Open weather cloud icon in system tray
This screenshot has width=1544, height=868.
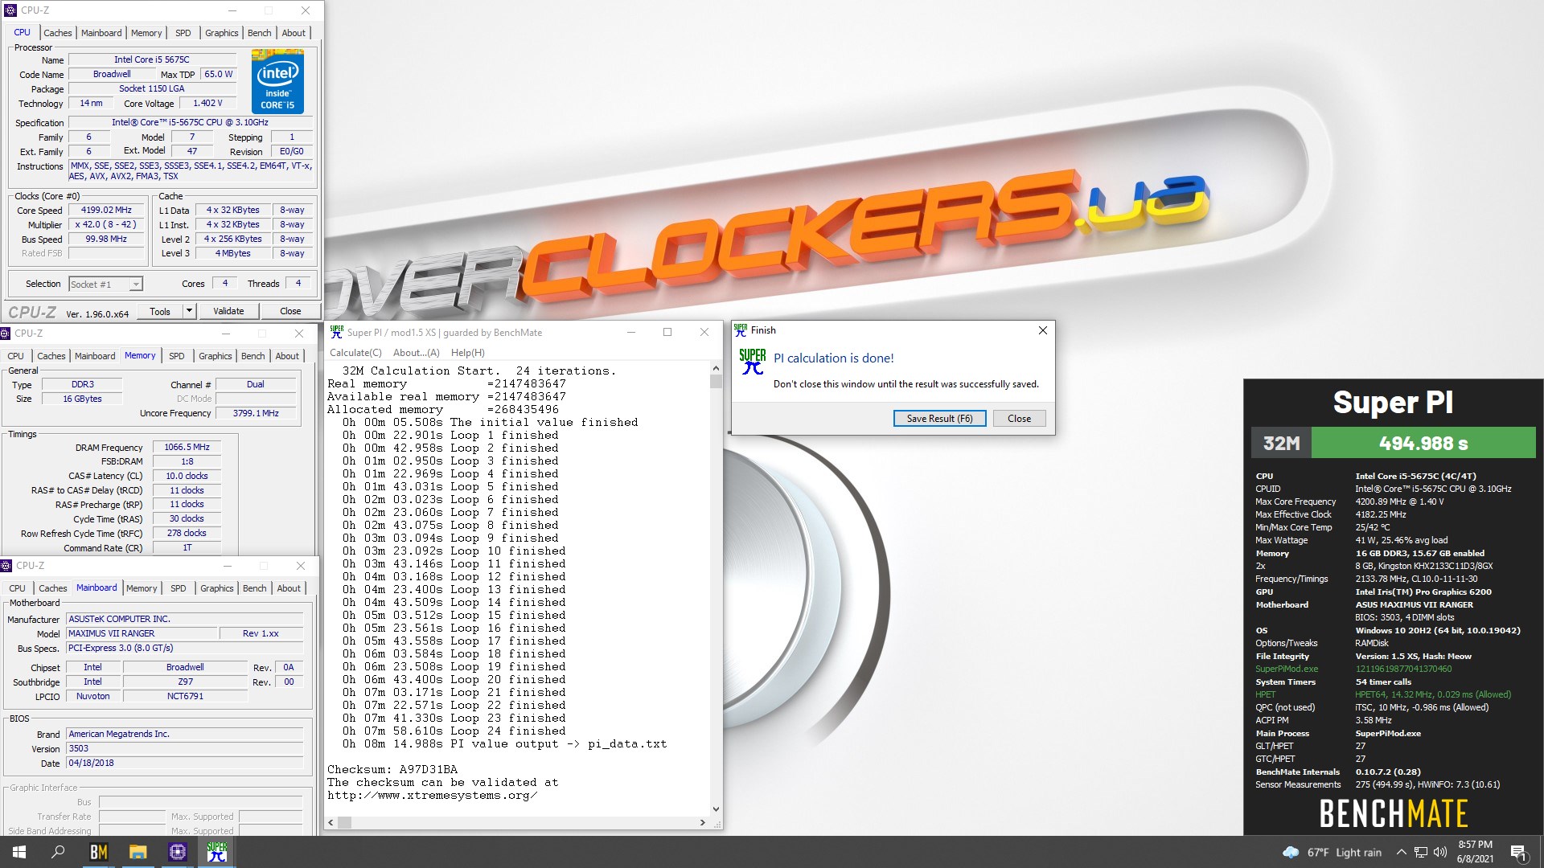tap(1291, 852)
